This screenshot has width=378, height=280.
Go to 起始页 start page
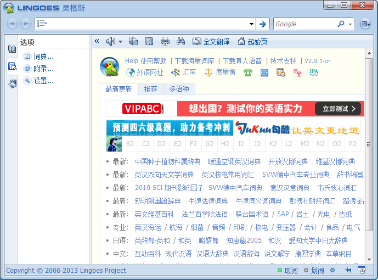pos(252,42)
